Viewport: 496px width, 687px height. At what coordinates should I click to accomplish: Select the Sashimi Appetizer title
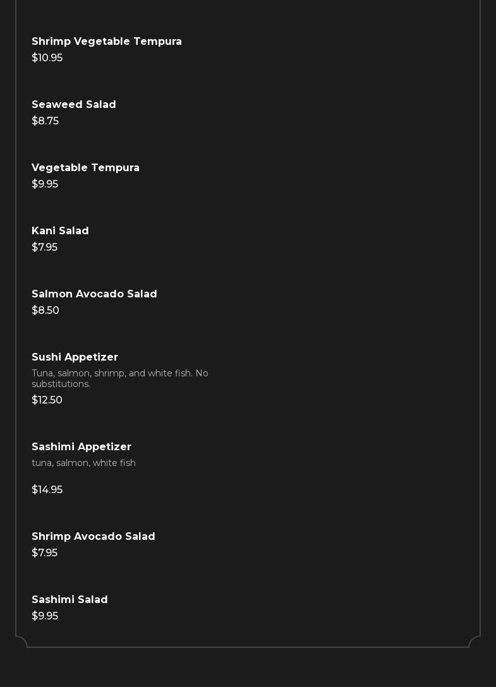click(82, 447)
